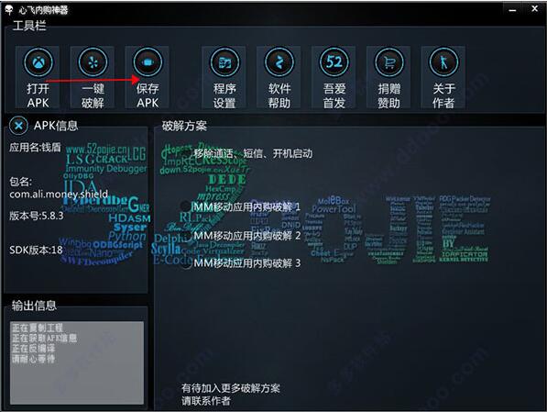Click output line 请耐心等待
The width and height of the screenshot is (547, 412).
[x=34, y=359]
